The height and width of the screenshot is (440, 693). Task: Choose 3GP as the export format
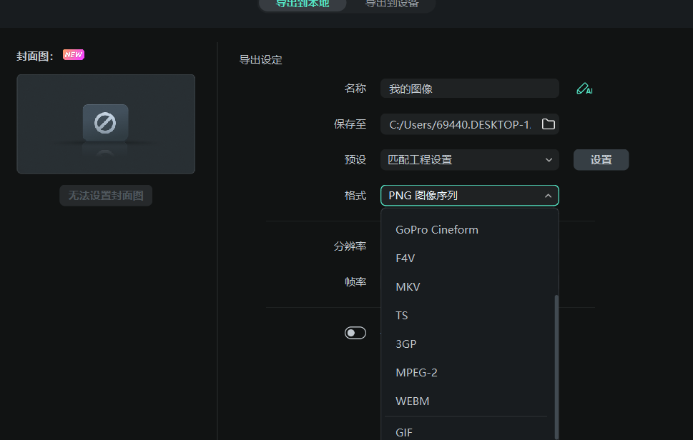[406, 344]
